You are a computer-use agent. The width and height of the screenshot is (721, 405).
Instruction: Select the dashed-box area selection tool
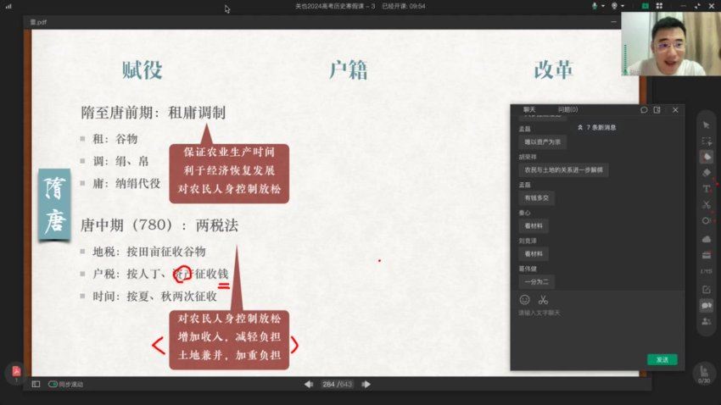click(x=706, y=141)
